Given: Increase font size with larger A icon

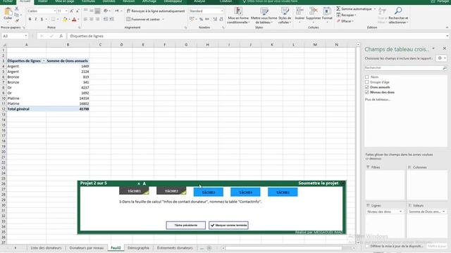Looking at the screenshot, I should [x=72, y=11].
